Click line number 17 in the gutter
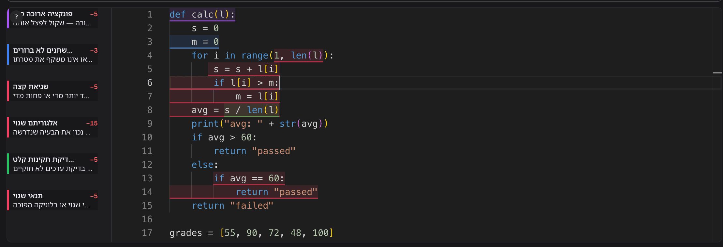Image resolution: width=723 pixels, height=247 pixels. (147, 233)
